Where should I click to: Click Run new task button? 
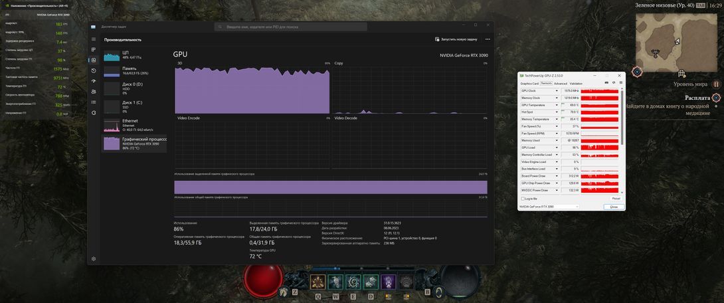pos(456,39)
